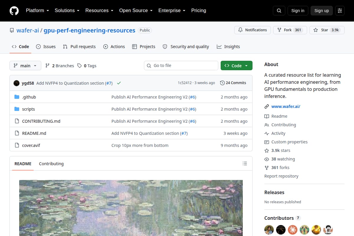Fork the repository

tap(290, 30)
